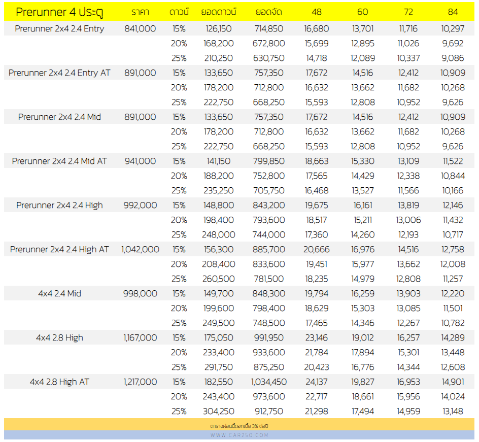This screenshot has height=442, width=479.
Task: Click price value 1,042,000
Action: pyautogui.click(x=140, y=250)
